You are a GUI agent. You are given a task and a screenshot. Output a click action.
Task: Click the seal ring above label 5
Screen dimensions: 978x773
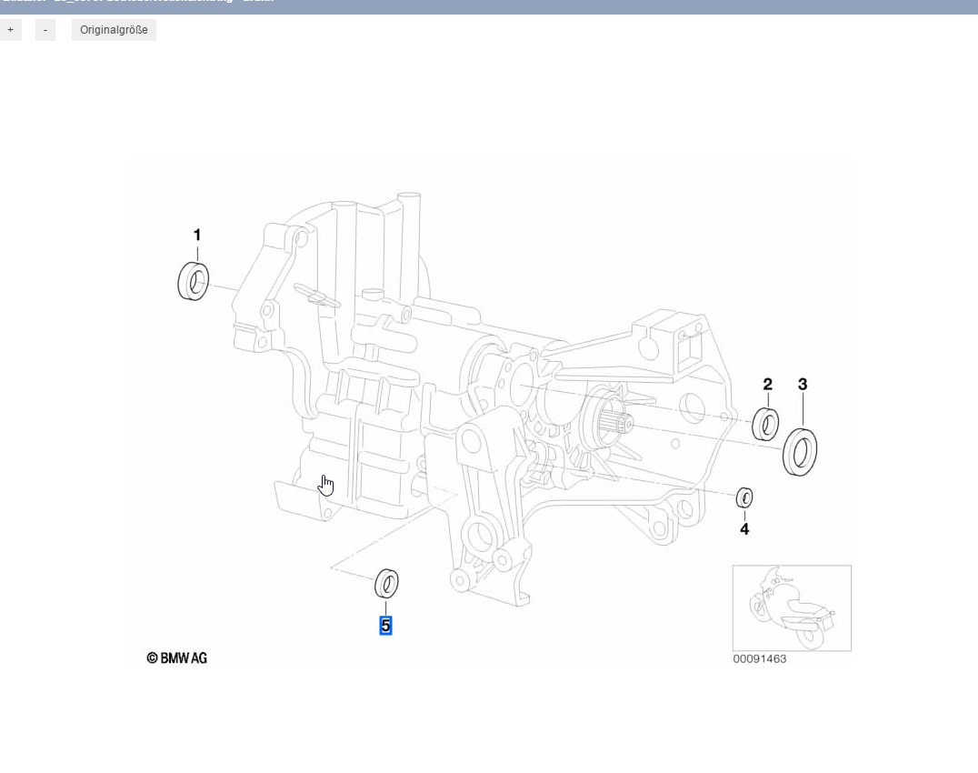point(386,582)
